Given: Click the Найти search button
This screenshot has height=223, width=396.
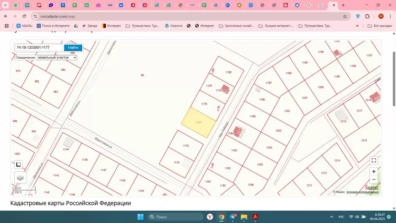Looking at the screenshot, I should [x=73, y=48].
